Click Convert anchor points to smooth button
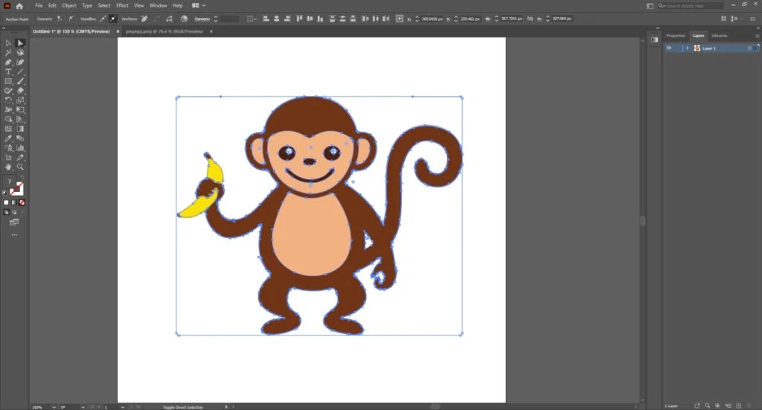The width and height of the screenshot is (762, 410). [x=71, y=19]
